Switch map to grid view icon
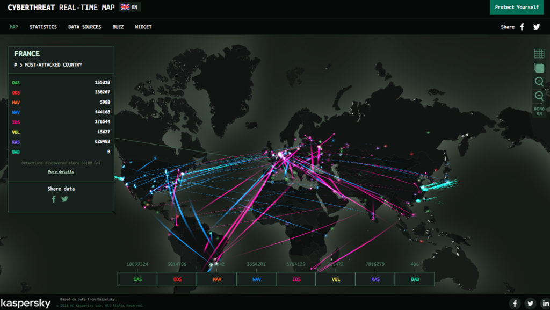The height and width of the screenshot is (310, 550). (539, 53)
